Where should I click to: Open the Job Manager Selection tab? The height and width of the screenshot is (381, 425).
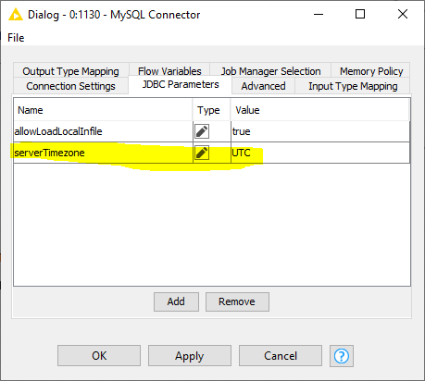tap(270, 71)
